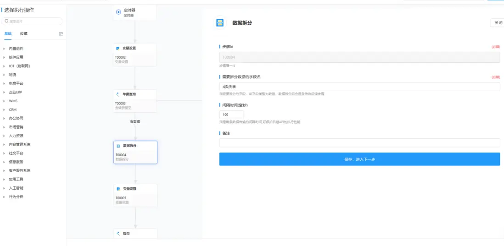Click the 有数据 branch label
This screenshot has height=246, width=504.
coord(135,122)
